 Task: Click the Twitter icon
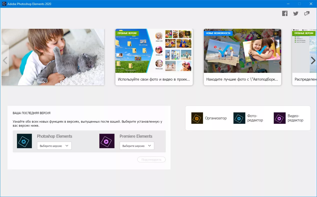(x=296, y=14)
